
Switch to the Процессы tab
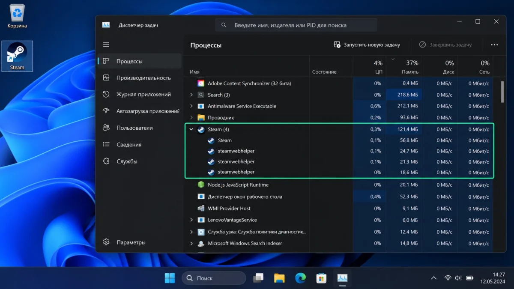pyautogui.click(x=140, y=61)
